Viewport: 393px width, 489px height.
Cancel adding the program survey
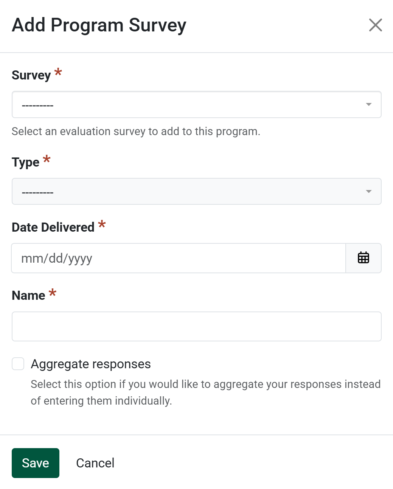(95, 463)
